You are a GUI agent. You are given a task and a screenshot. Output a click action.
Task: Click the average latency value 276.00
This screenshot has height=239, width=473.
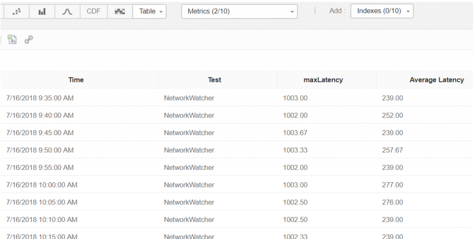392,202
